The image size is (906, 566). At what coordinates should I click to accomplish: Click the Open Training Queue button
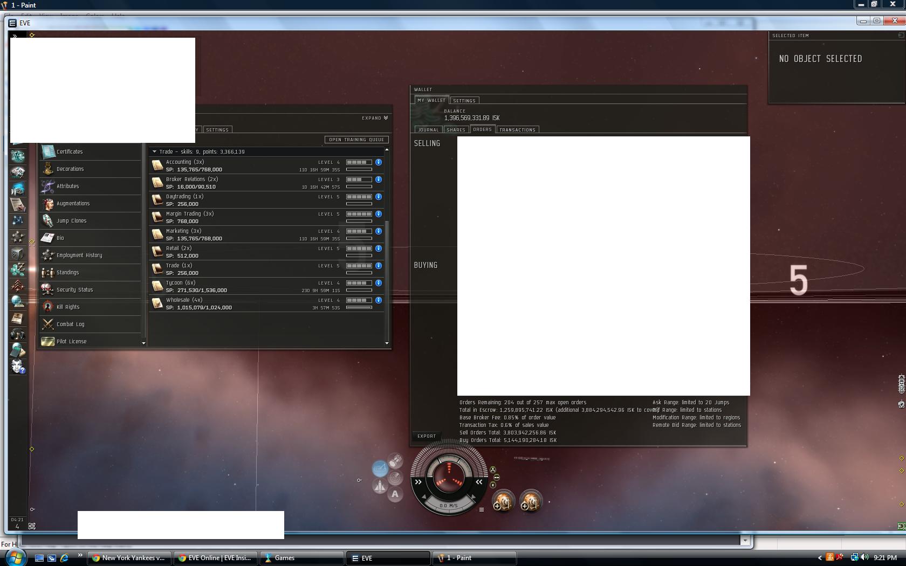[356, 140]
